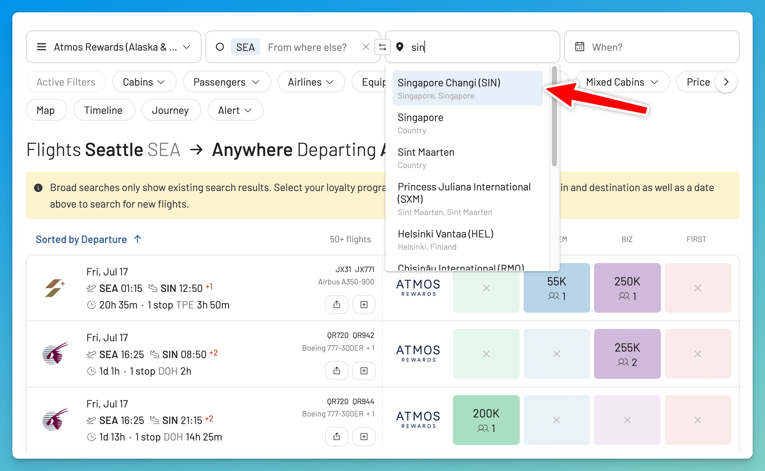The width and height of the screenshot is (765, 471).
Task: Expand the Mixed Cabins filter
Action: [622, 82]
